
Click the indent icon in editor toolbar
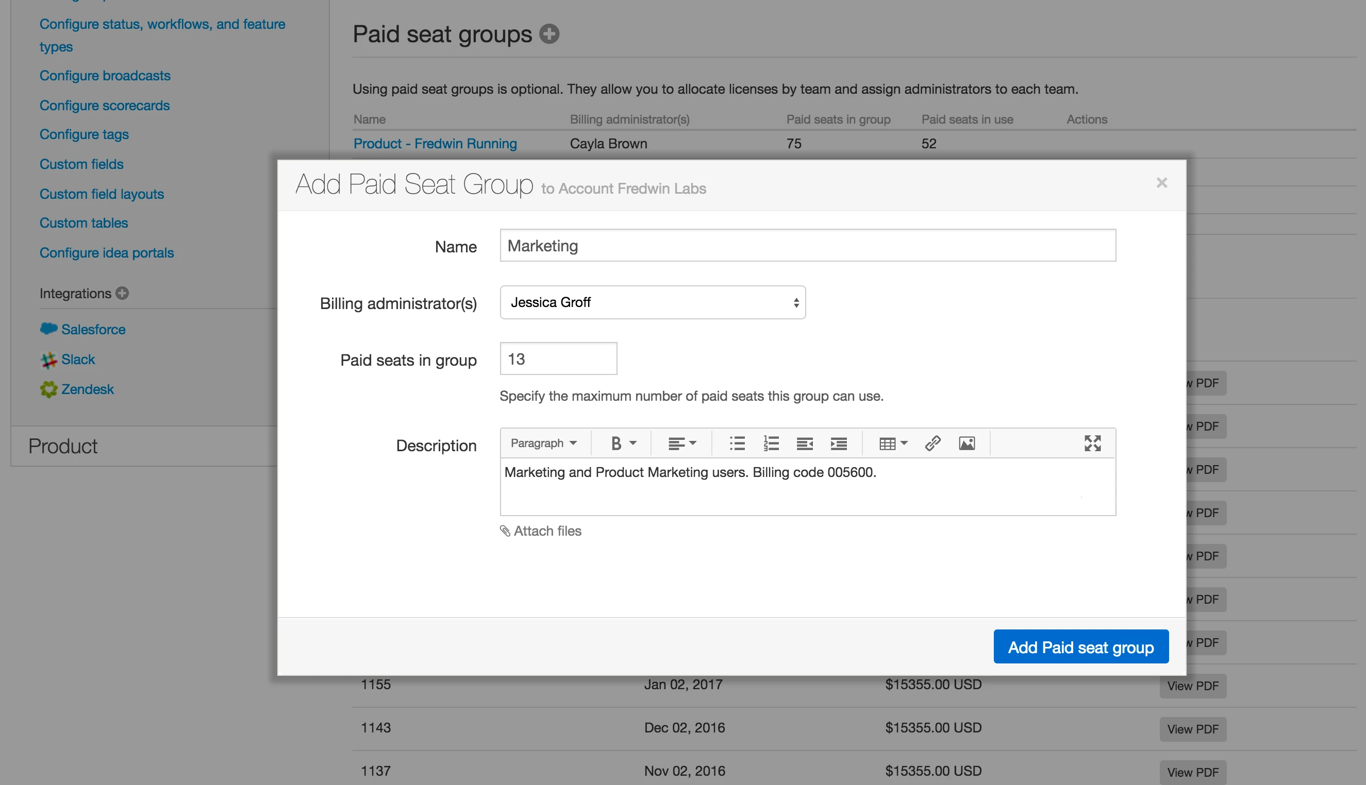pos(838,443)
